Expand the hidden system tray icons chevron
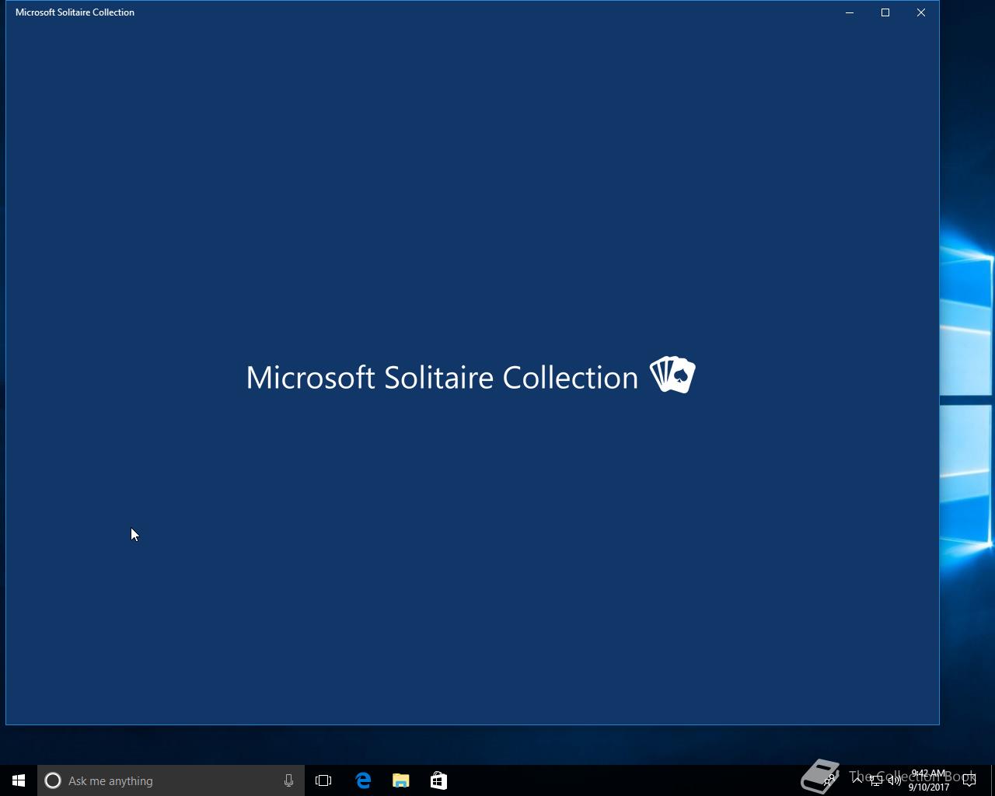The width and height of the screenshot is (995, 796). (x=857, y=780)
